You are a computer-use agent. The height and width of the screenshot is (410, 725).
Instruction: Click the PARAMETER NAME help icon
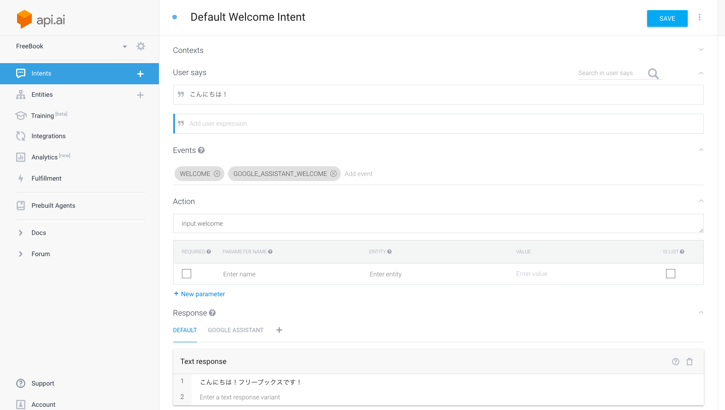click(270, 252)
